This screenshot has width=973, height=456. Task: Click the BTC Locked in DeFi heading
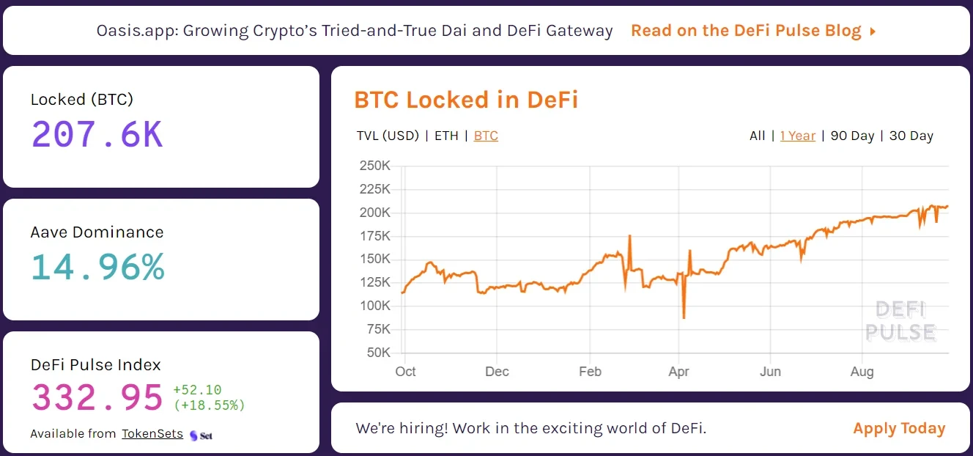[x=466, y=100]
